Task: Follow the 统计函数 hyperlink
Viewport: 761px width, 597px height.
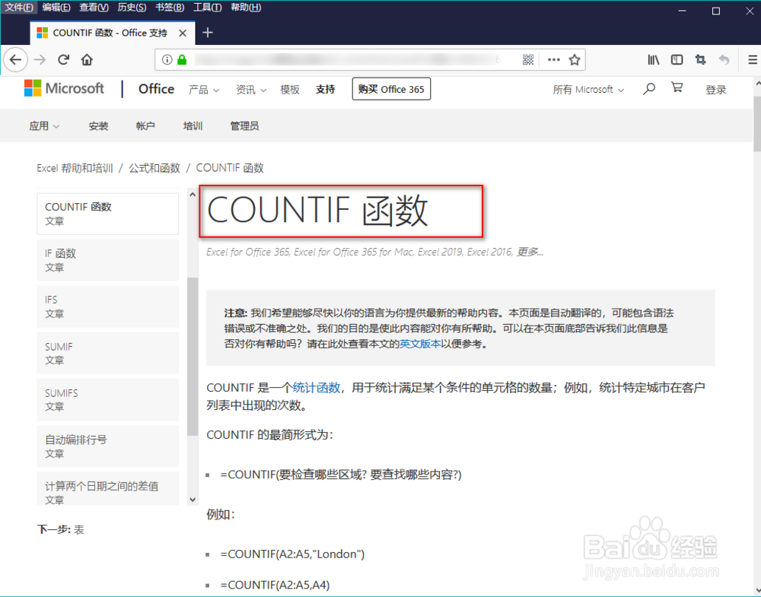Action: coord(317,386)
